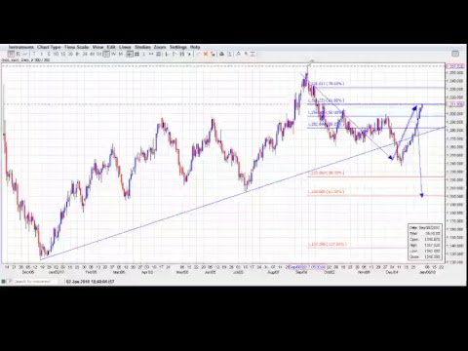Click the window icon in the toolbar's top-right corner
Image resolution: width=468 pixels, height=351 pixels.
pos(455,54)
